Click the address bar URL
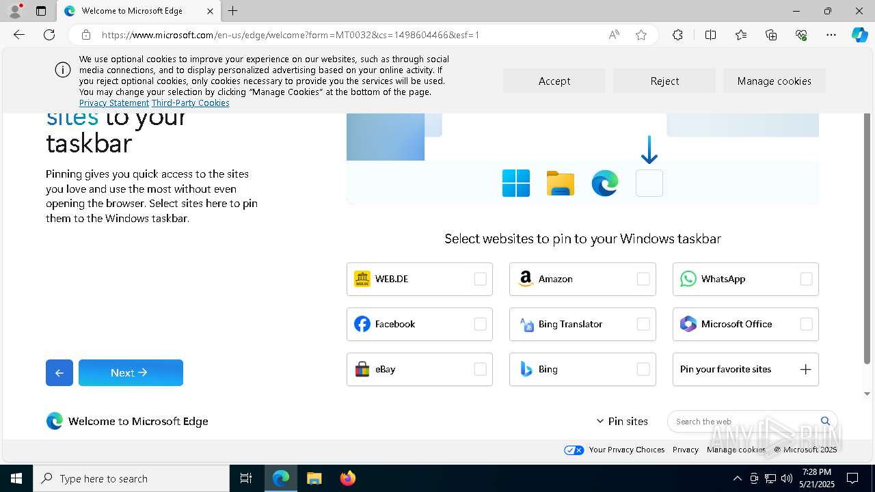 [x=291, y=35]
